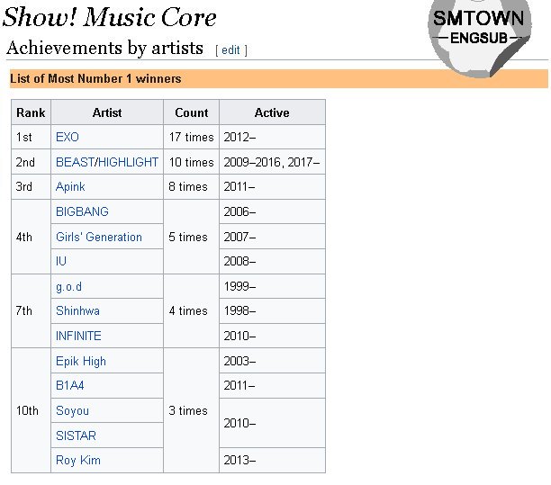This screenshot has height=485, width=551.
Task: Open the BEAST/HIGHLIGHT artist link
Action: pos(107,162)
